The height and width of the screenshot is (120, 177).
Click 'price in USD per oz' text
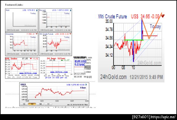tap(56, 78)
